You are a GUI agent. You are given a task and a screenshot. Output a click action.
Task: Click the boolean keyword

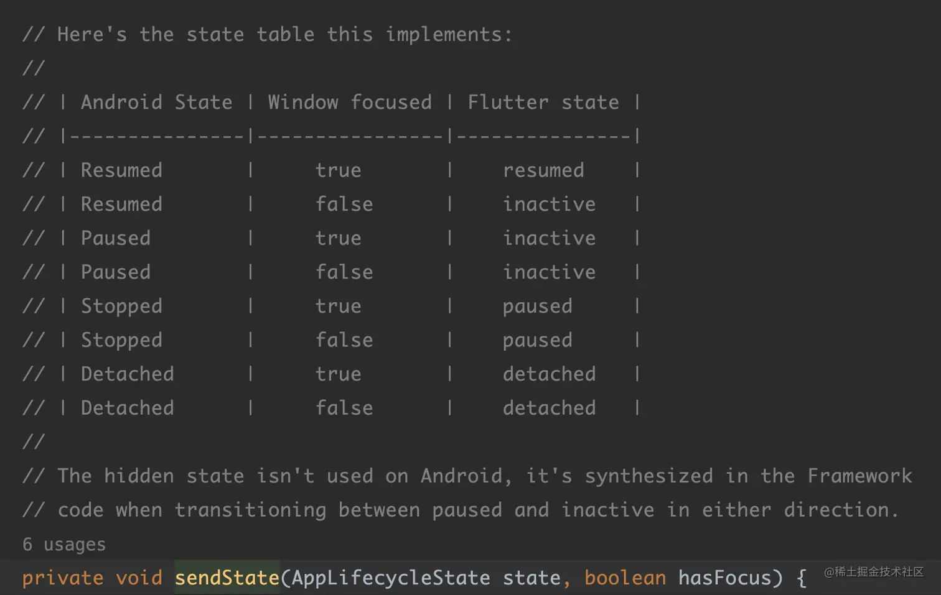[624, 578]
